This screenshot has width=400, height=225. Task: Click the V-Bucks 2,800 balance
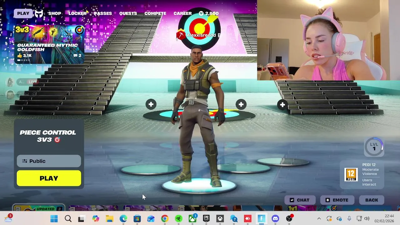208,13
